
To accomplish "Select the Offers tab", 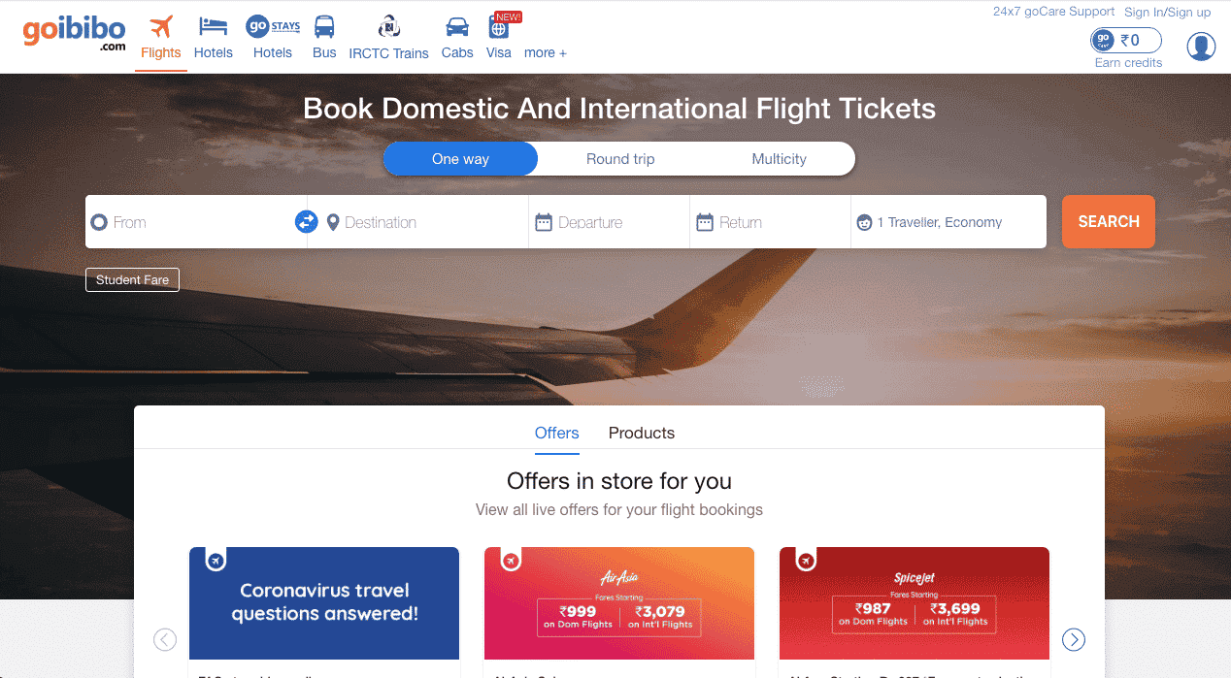I will pos(556,433).
